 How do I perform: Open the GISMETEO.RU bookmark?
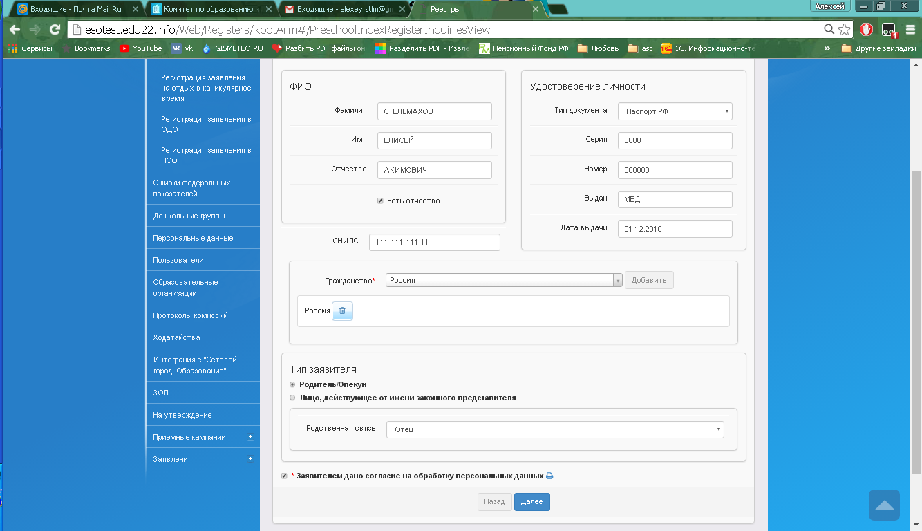click(232, 48)
